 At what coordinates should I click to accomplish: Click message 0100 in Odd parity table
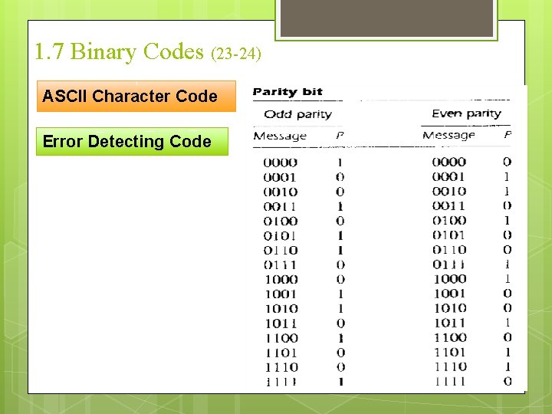coord(281,221)
